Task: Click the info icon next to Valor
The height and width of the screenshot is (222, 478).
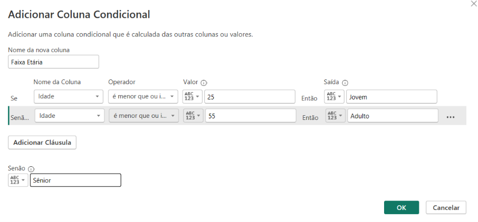Action: (204, 83)
